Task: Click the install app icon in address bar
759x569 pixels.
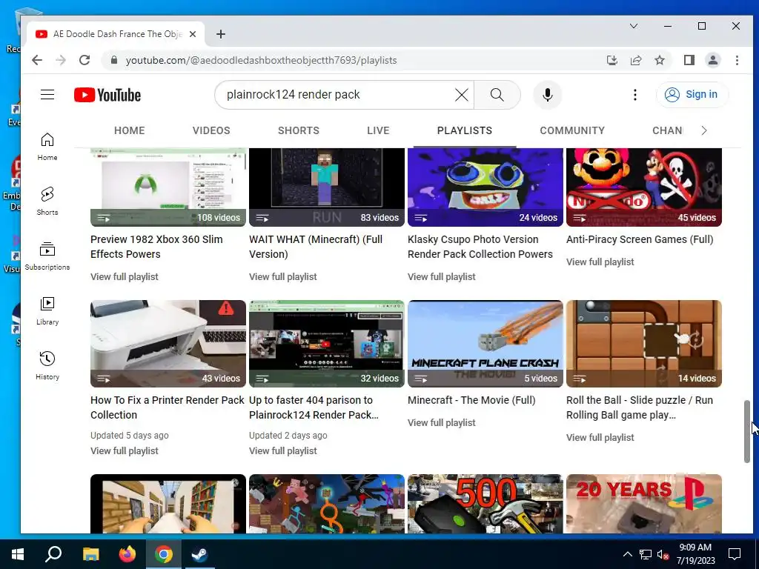Action: 611,60
